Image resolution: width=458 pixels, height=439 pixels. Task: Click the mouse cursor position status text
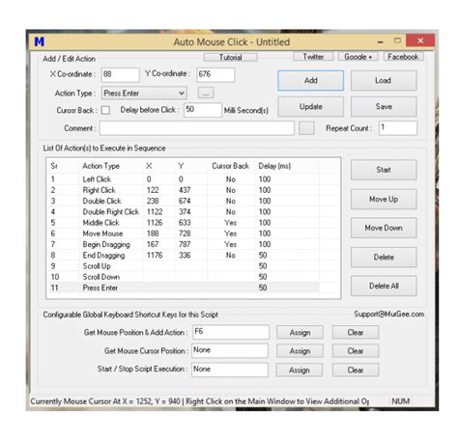(200, 401)
